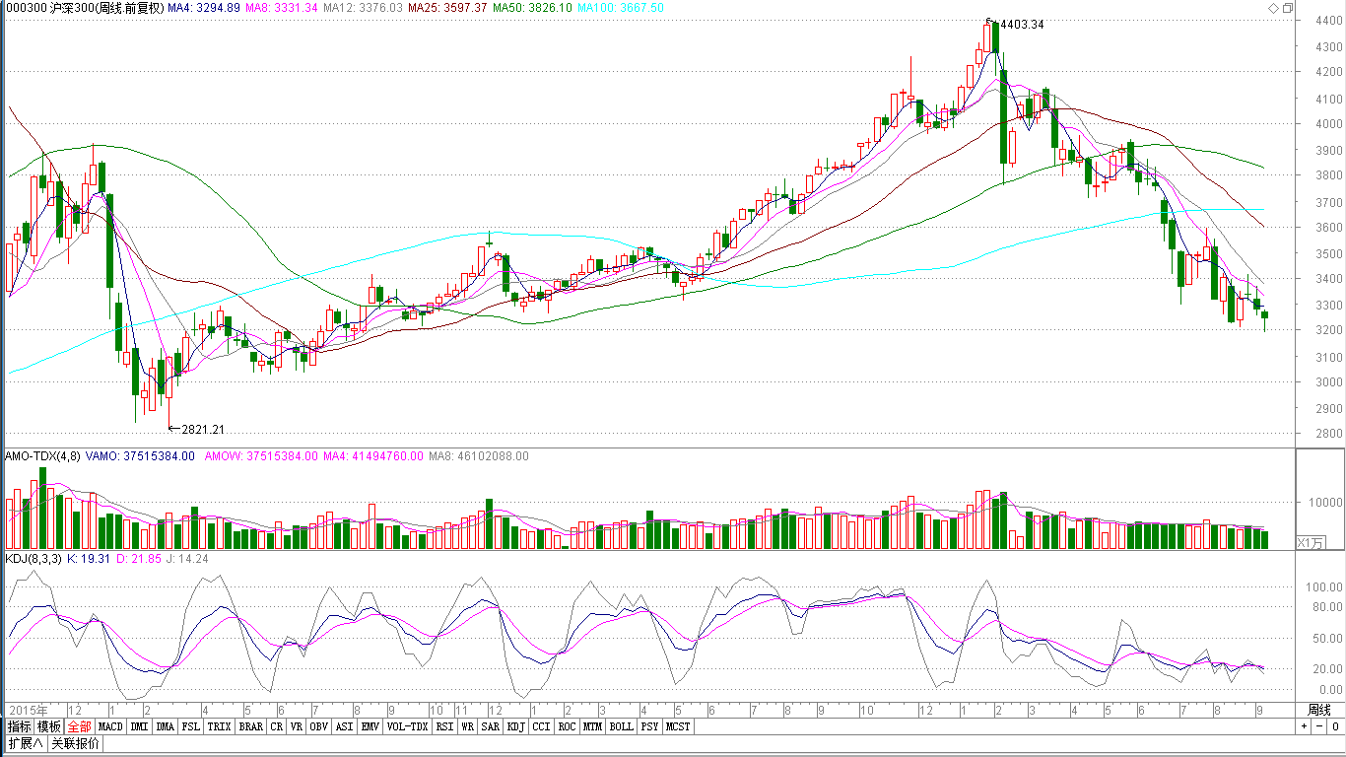This screenshot has width=1346, height=757.
Task: Select the DMI indicator
Action: 139,726
